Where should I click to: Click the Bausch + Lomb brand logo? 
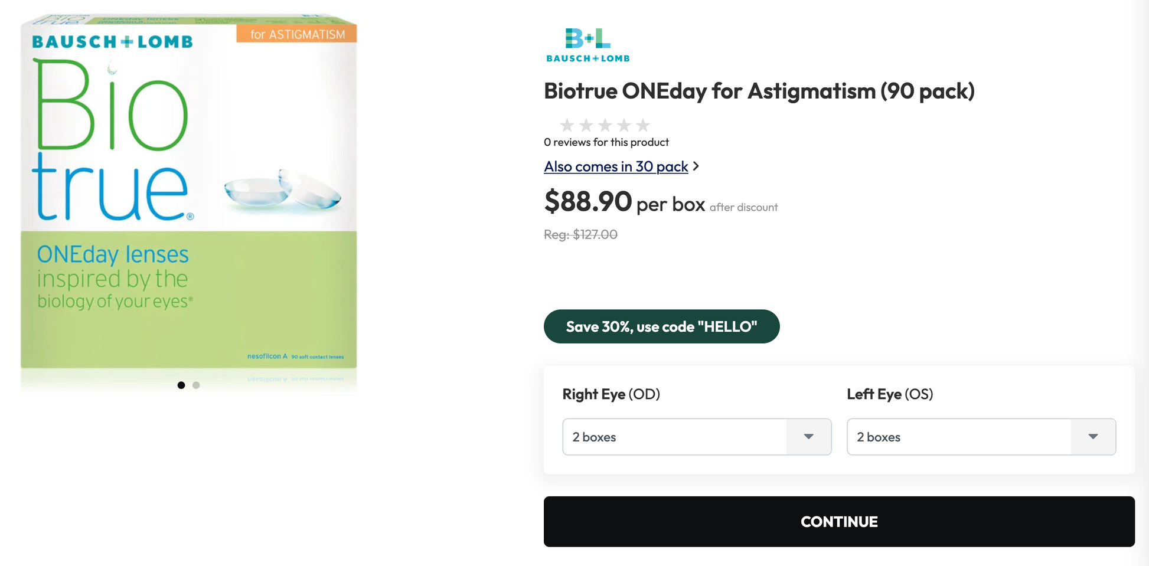[588, 45]
